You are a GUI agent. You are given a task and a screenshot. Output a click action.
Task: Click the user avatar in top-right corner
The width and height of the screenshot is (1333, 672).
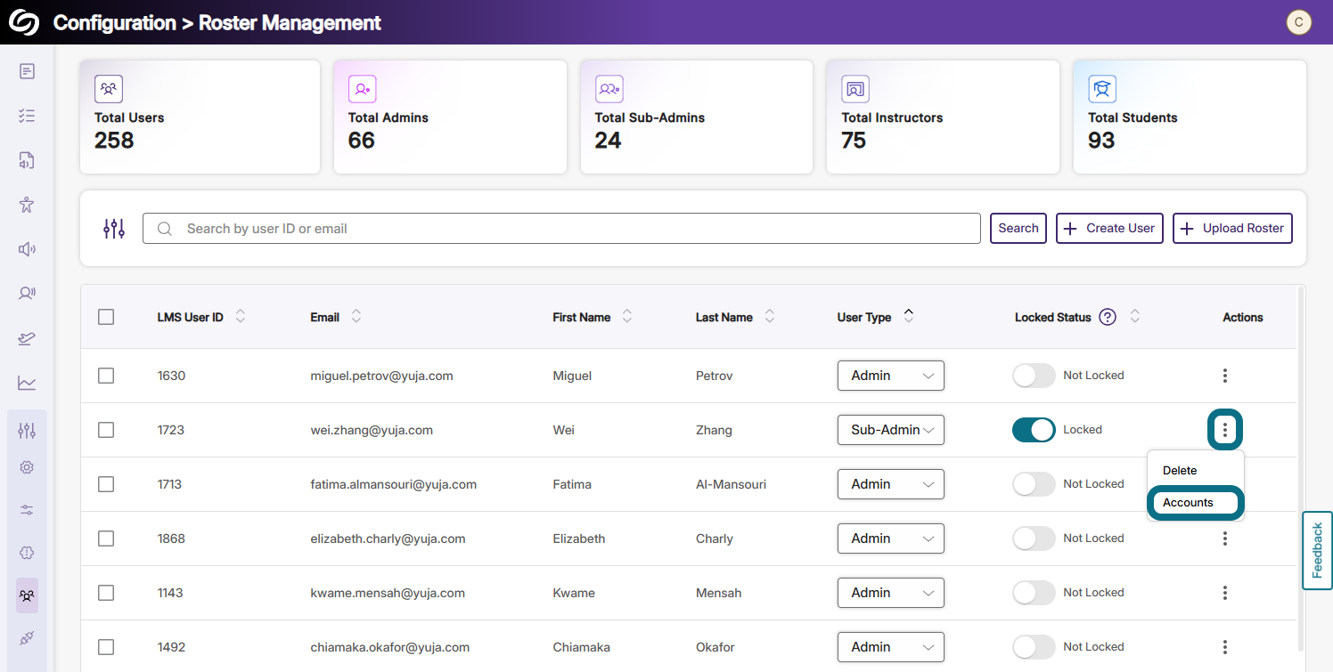point(1298,22)
